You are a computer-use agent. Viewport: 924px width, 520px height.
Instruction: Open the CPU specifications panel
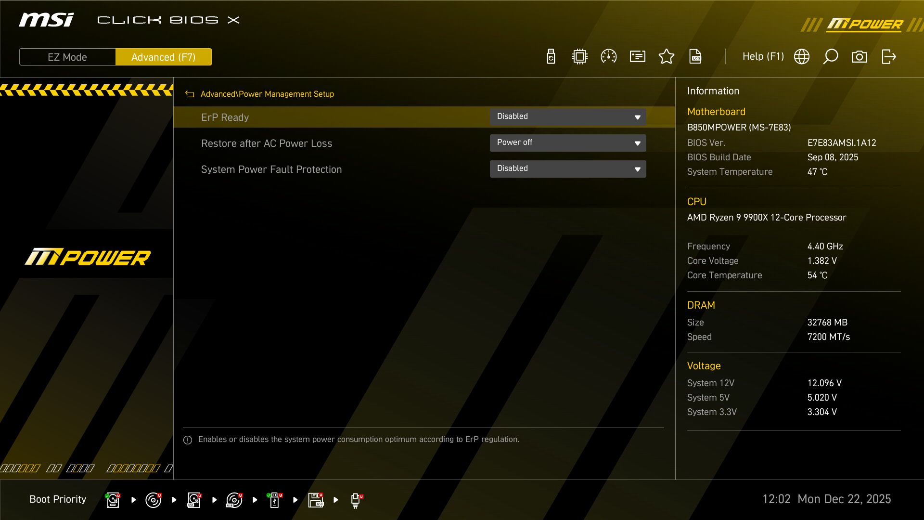tap(579, 56)
